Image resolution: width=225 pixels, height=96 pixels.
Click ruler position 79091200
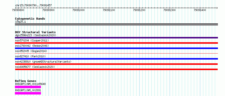pos(139,10)
